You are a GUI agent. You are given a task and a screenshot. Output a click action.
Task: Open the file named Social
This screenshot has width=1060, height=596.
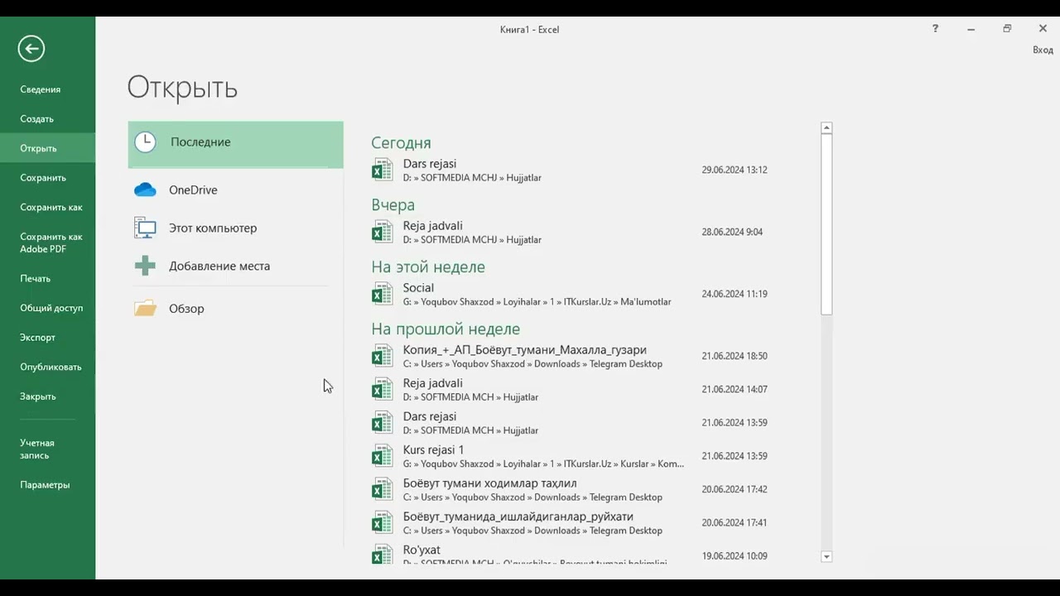[418, 288]
